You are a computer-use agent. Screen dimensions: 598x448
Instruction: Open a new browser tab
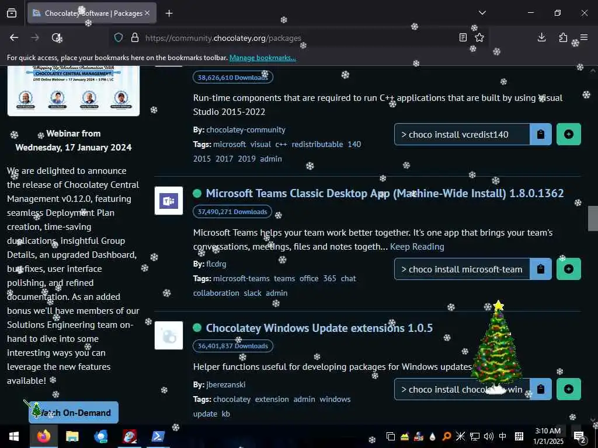pos(169,13)
